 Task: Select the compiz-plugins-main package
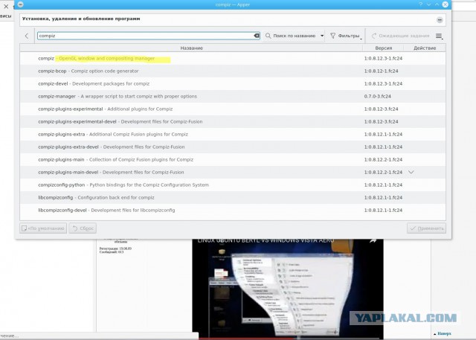(x=233, y=160)
